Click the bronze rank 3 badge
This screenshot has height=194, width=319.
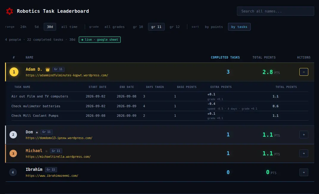[x=13, y=154]
